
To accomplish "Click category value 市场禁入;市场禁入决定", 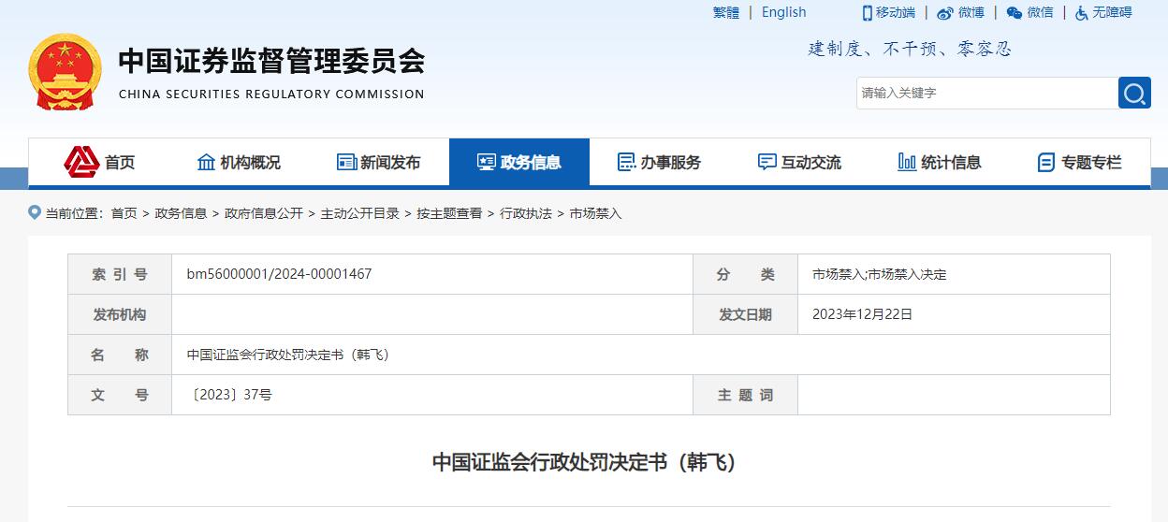I will [x=880, y=274].
